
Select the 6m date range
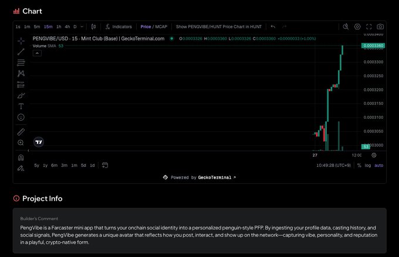click(54, 165)
